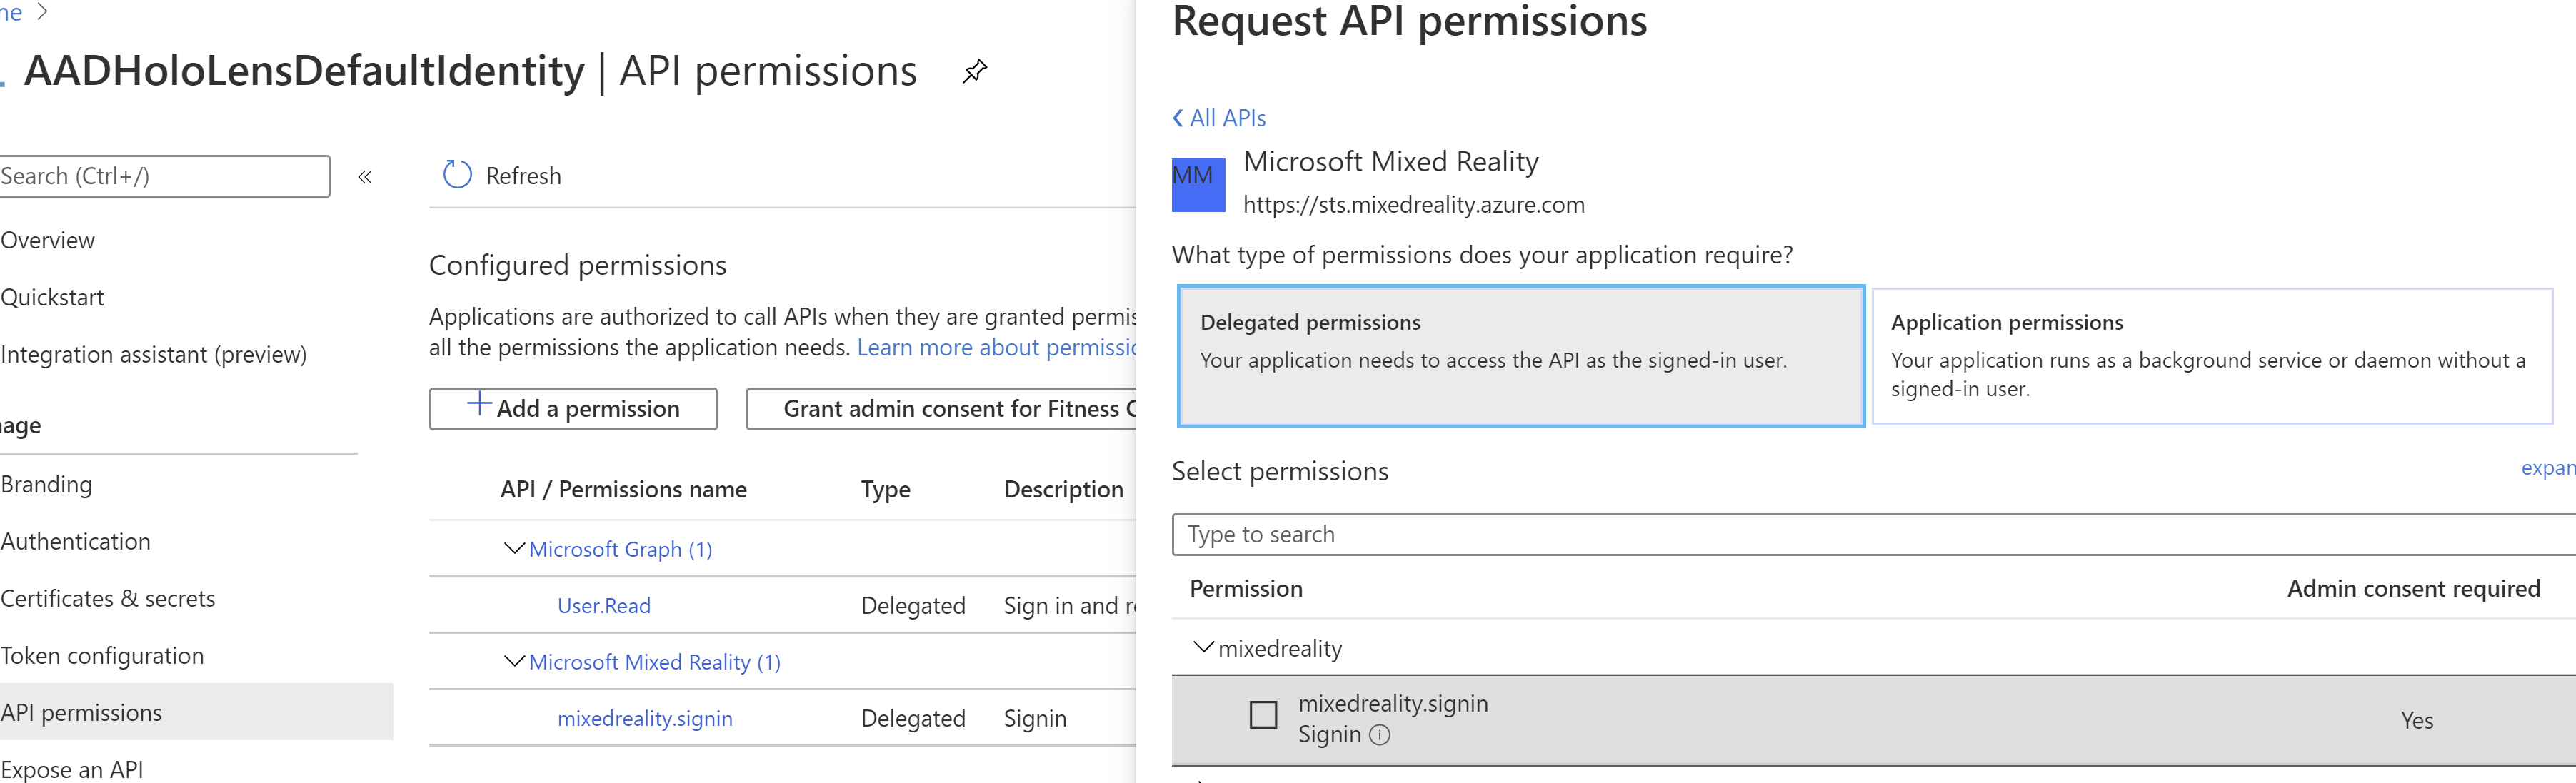Focus the Search (Ctrl+/) box
Viewport: 2576px width, 783px height.
164,176
